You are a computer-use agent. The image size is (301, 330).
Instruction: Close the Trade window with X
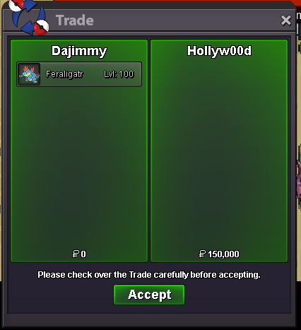click(x=286, y=20)
